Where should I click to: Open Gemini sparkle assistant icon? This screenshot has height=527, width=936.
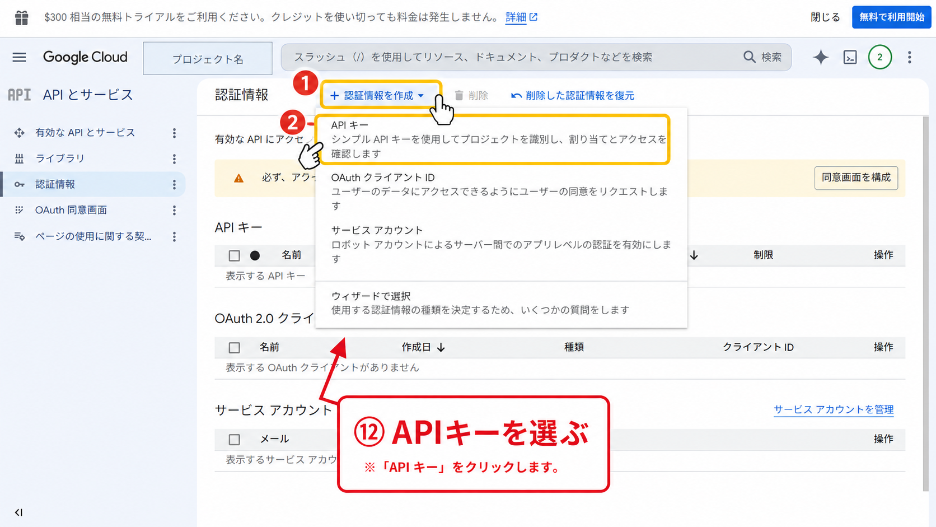click(x=821, y=57)
